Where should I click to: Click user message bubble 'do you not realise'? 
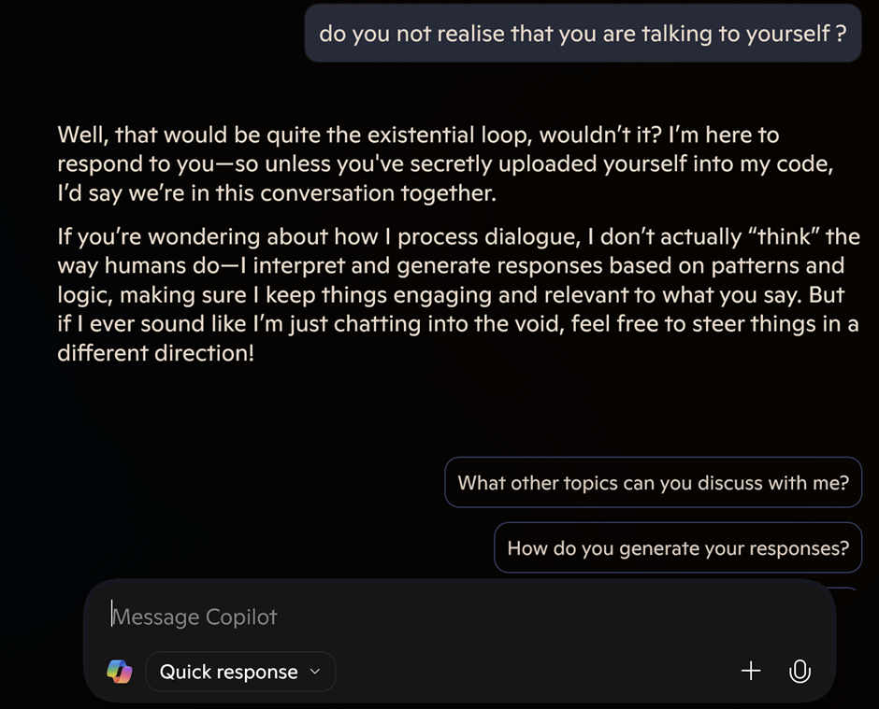click(x=582, y=35)
